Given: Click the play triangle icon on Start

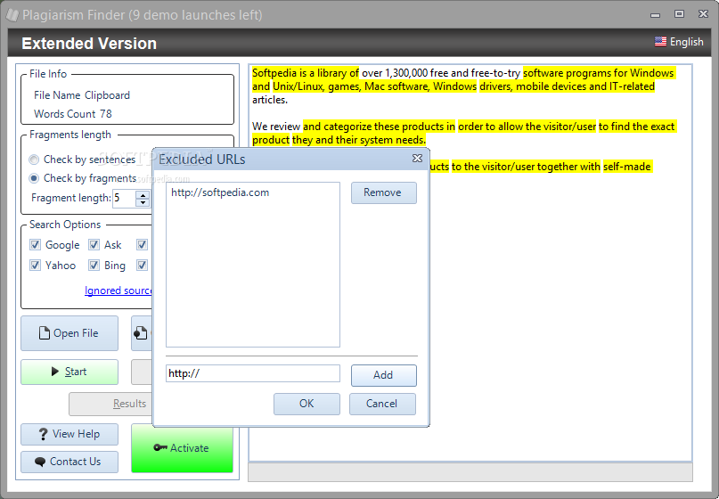Looking at the screenshot, I should [x=55, y=372].
